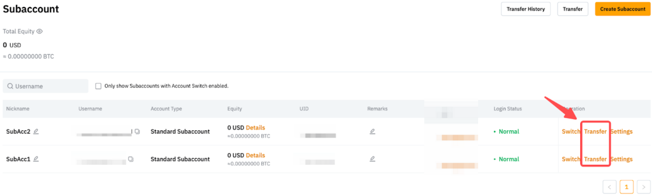Go to next page arrow
This screenshot has width=652, height=196.
tap(643, 187)
